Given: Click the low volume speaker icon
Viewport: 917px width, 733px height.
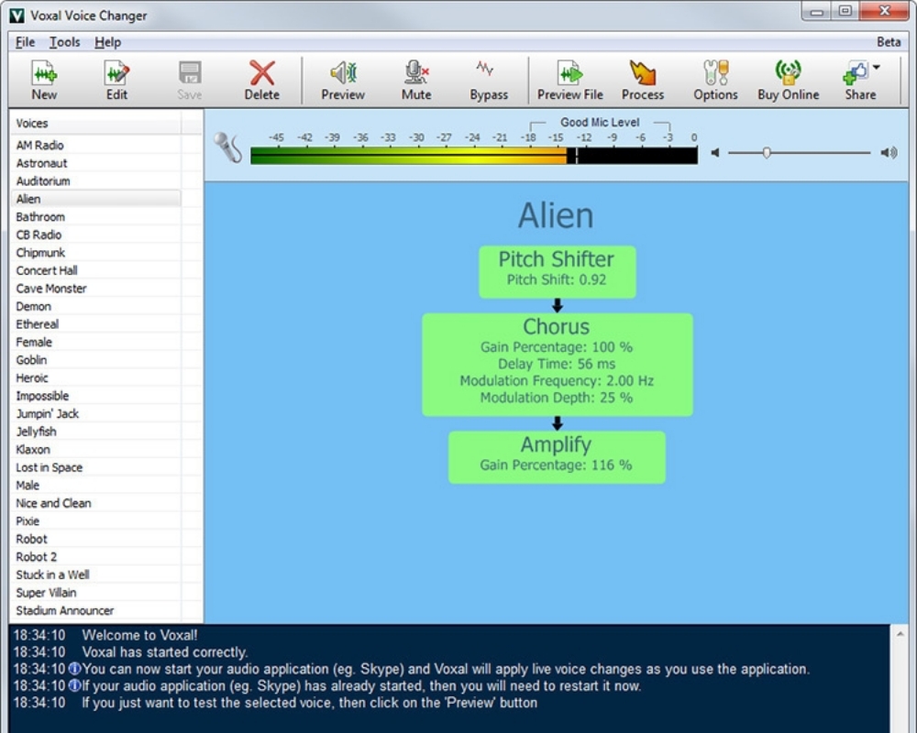Looking at the screenshot, I should pyautogui.click(x=714, y=153).
